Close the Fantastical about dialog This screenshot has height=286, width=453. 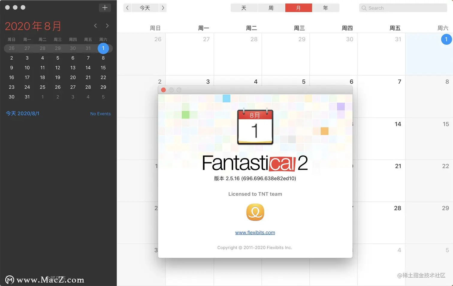[163, 90]
